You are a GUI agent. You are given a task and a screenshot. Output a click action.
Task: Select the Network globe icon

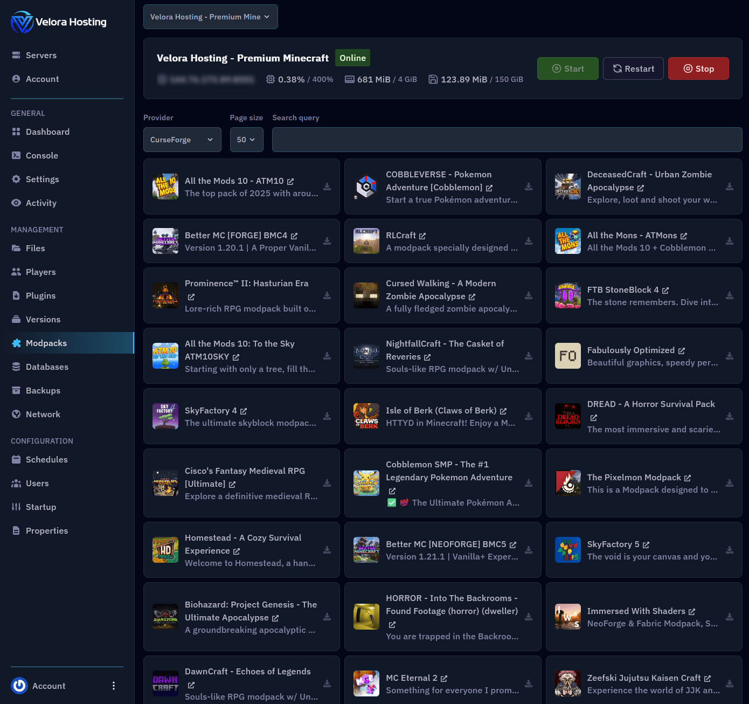[16, 414]
